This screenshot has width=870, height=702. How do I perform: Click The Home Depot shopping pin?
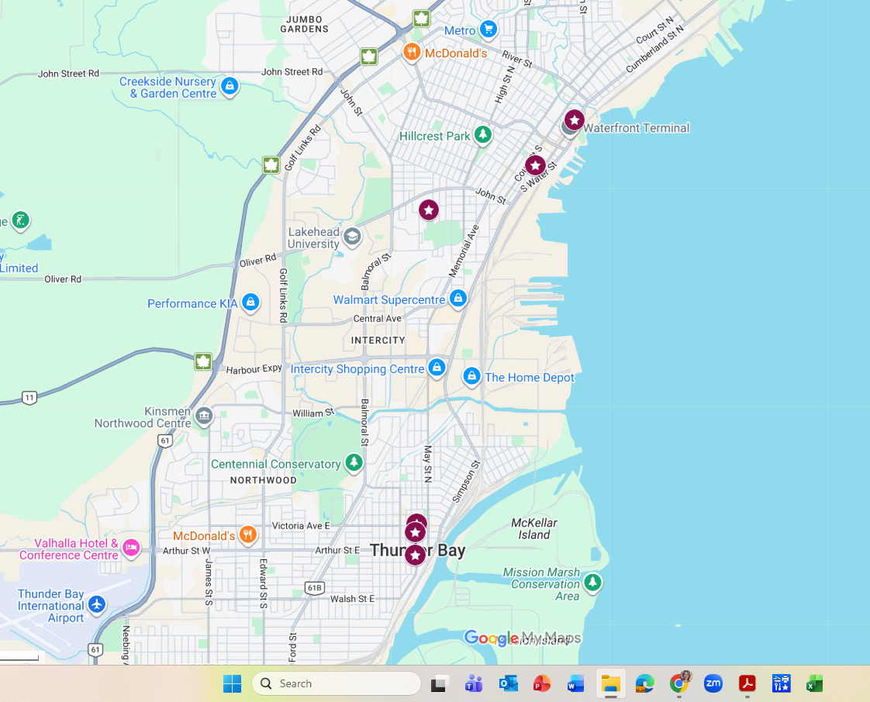[x=471, y=377]
